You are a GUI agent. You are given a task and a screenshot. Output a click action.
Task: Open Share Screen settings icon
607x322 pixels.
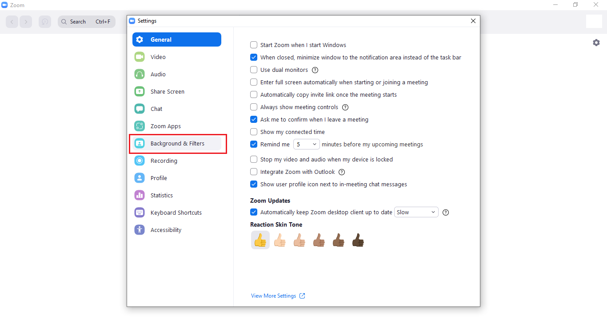pyautogui.click(x=140, y=91)
